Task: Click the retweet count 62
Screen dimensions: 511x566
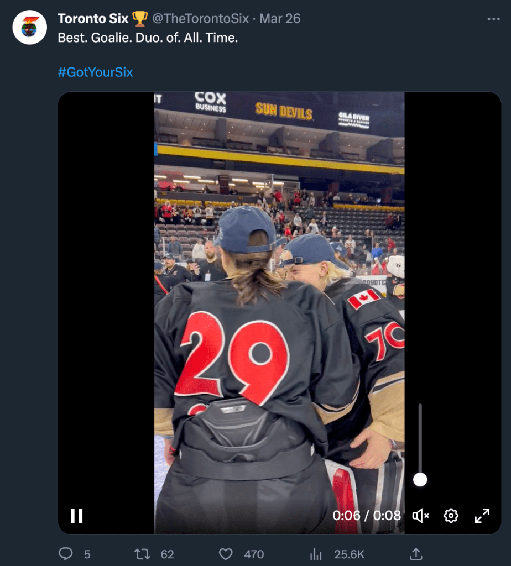Action: (x=167, y=554)
